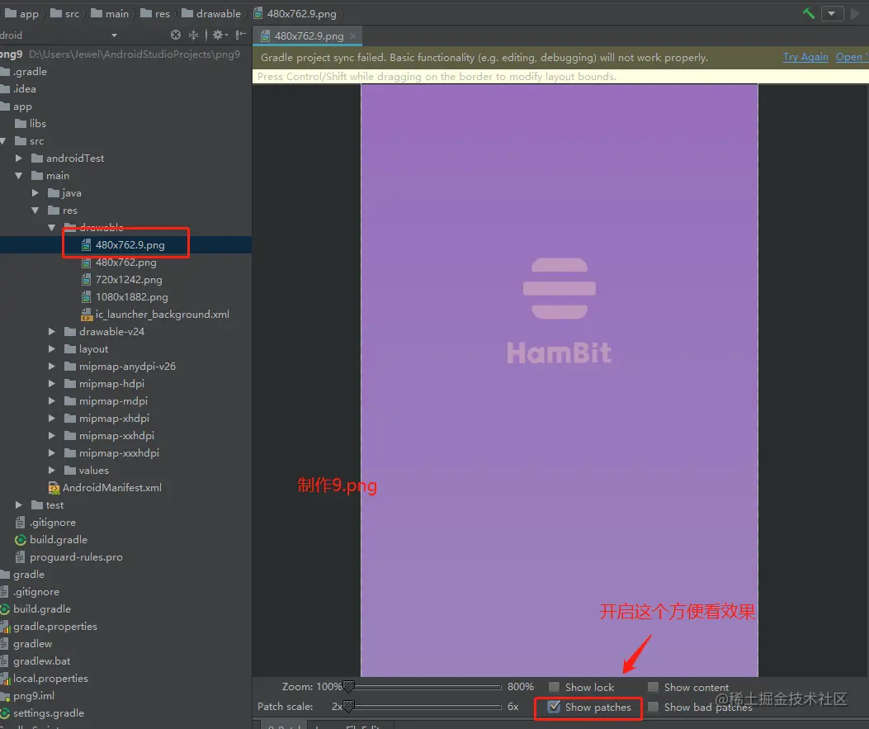This screenshot has height=729, width=869.
Task: Click the main breadcrumb in navigation bar
Action: (x=110, y=13)
